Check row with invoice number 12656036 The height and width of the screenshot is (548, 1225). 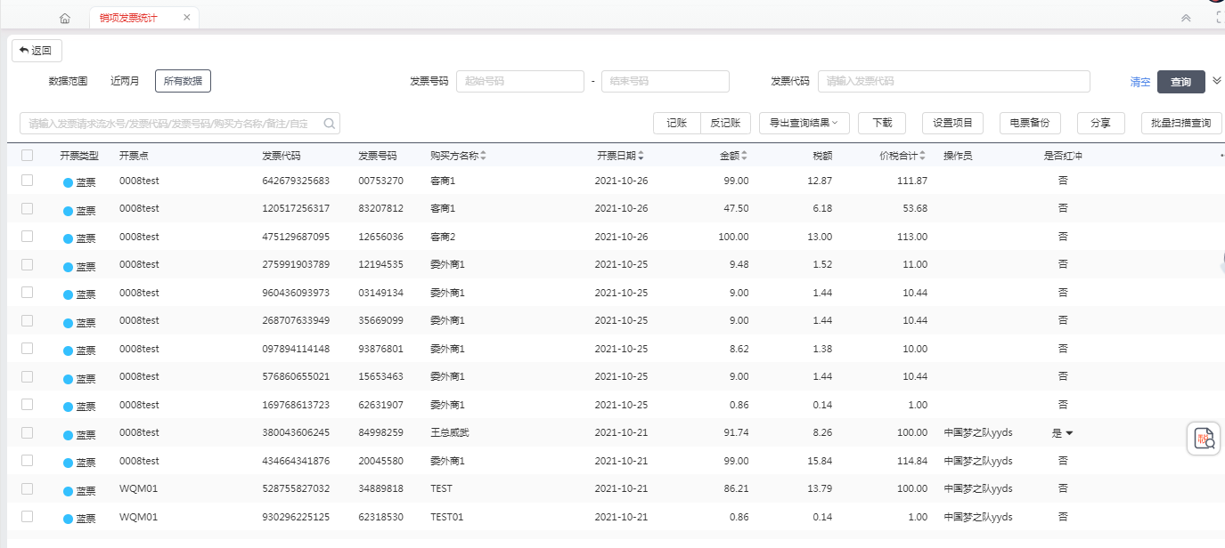pos(27,236)
